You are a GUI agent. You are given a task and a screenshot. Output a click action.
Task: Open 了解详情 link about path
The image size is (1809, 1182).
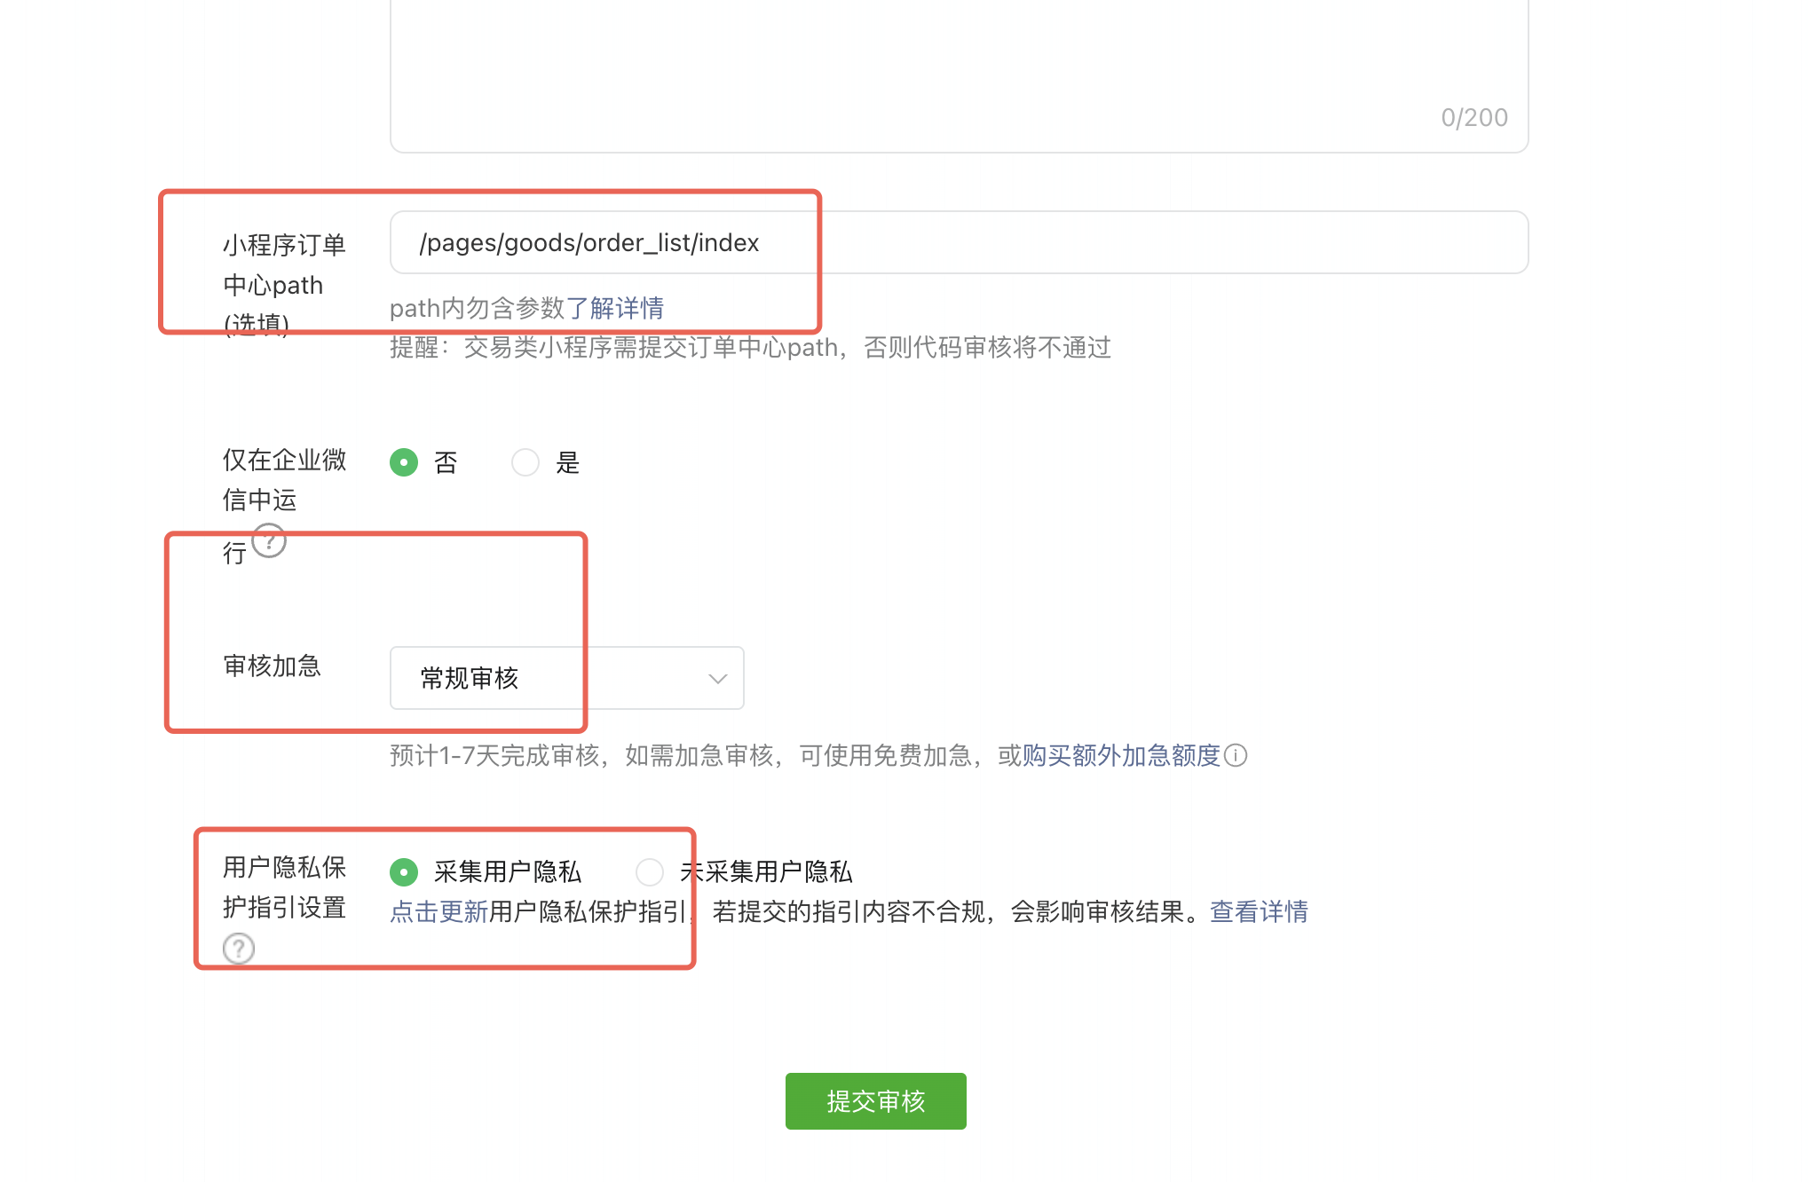tap(615, 308)
